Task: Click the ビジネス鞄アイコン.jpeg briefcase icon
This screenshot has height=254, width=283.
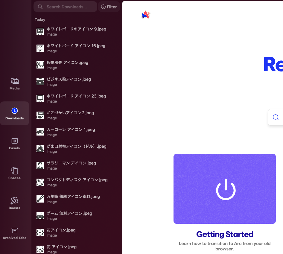Action: tap(40, 82)
